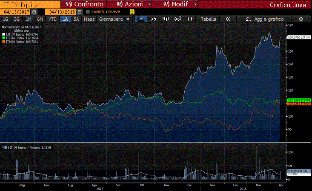Click the green ITSTAR Index legend swatch

click(3, 37)
